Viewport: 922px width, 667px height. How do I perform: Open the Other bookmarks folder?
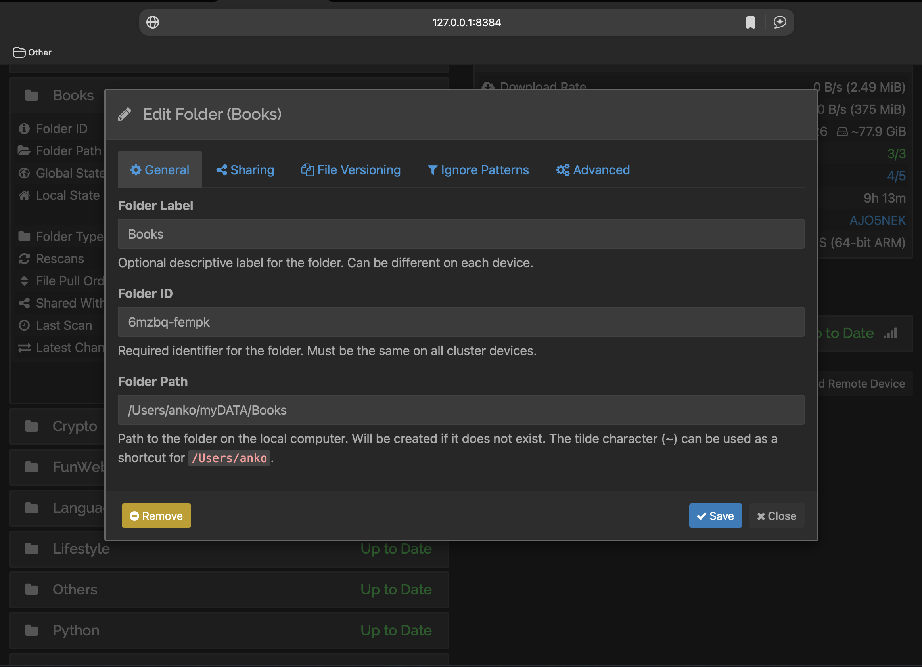pos(32,52)
